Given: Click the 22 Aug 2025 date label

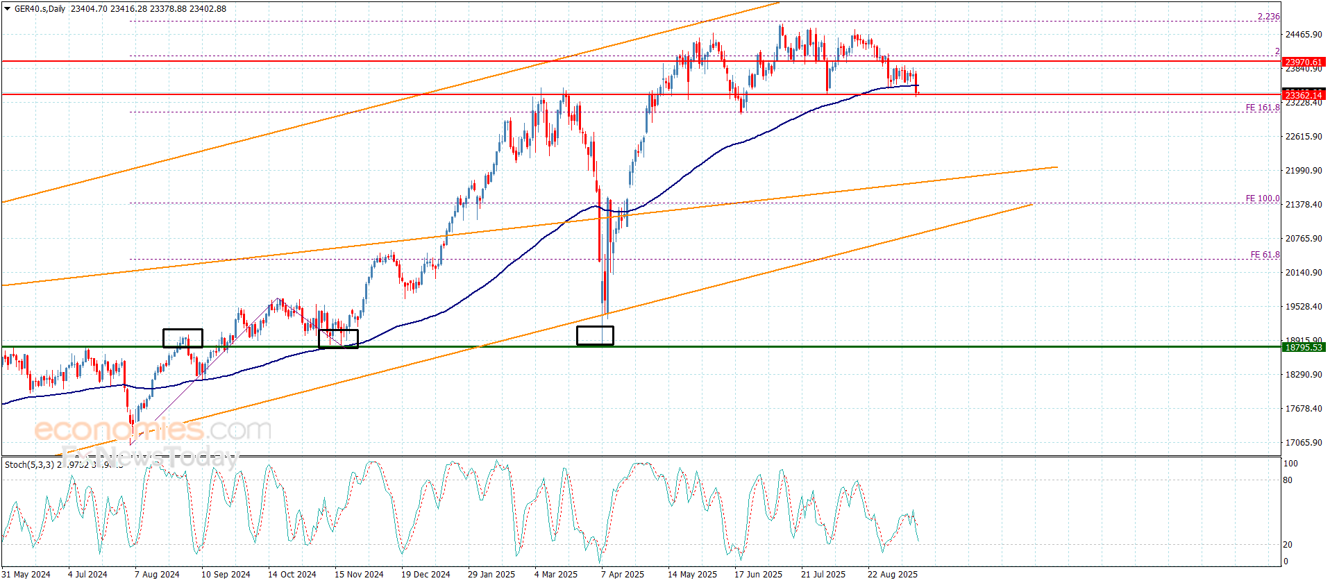Looking at the screenshot, I should tap(893, 574).
